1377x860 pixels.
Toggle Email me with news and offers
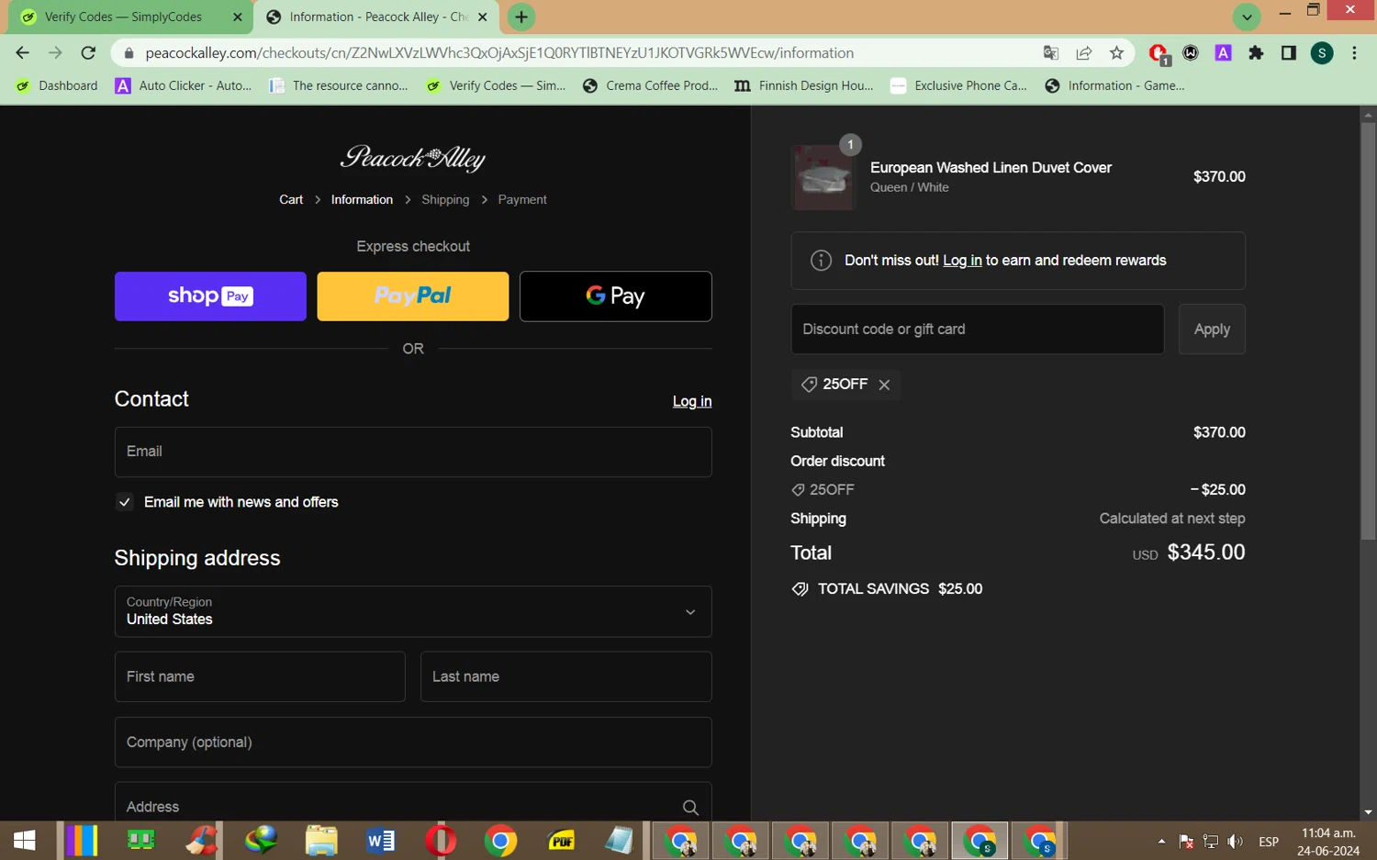tap(125, 502)
